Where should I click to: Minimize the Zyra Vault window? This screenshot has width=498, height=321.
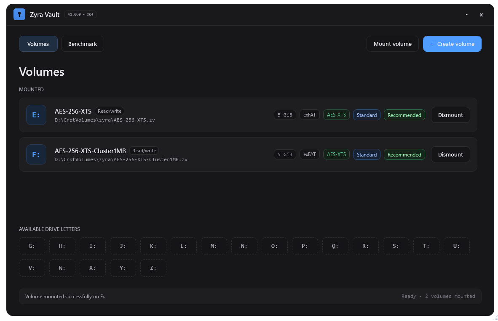(466, 15)
